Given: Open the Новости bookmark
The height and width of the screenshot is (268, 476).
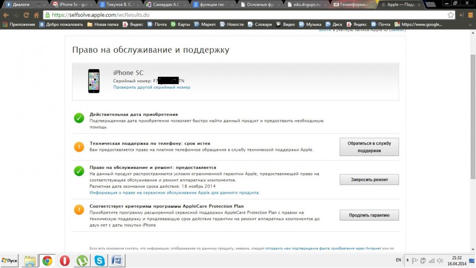Looking at the screenshot, I should tap(232, 24).
